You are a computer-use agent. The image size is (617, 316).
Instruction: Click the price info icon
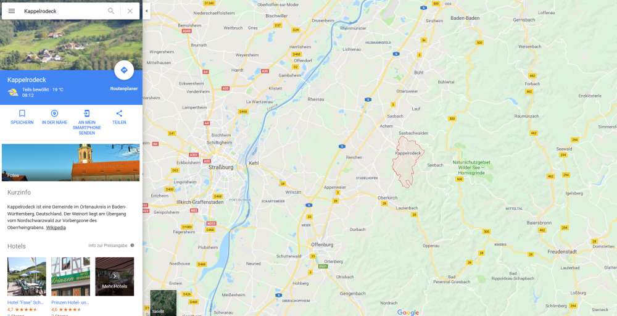(132, 245)
